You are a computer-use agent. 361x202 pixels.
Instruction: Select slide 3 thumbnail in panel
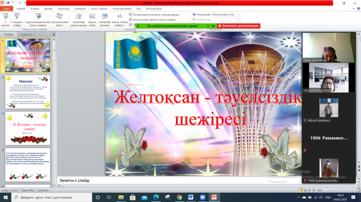coord(28,128)
